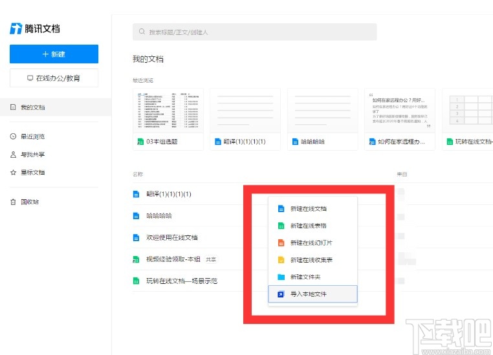Click the blue doc icon of 欢迎使用在线文档 row

[136, 237]
